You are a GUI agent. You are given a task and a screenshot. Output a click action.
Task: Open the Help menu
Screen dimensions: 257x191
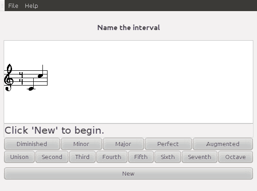pos(31,6)
